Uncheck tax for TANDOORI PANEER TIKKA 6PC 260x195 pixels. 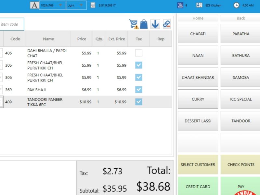[139, 102]
